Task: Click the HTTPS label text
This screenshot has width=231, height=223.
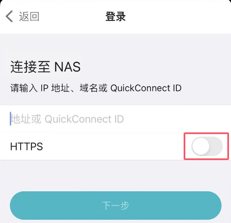Action: pos(27,146)
